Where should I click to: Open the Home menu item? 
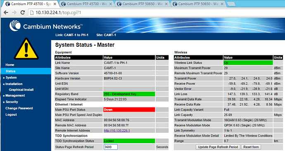click(x=10, y=65)
